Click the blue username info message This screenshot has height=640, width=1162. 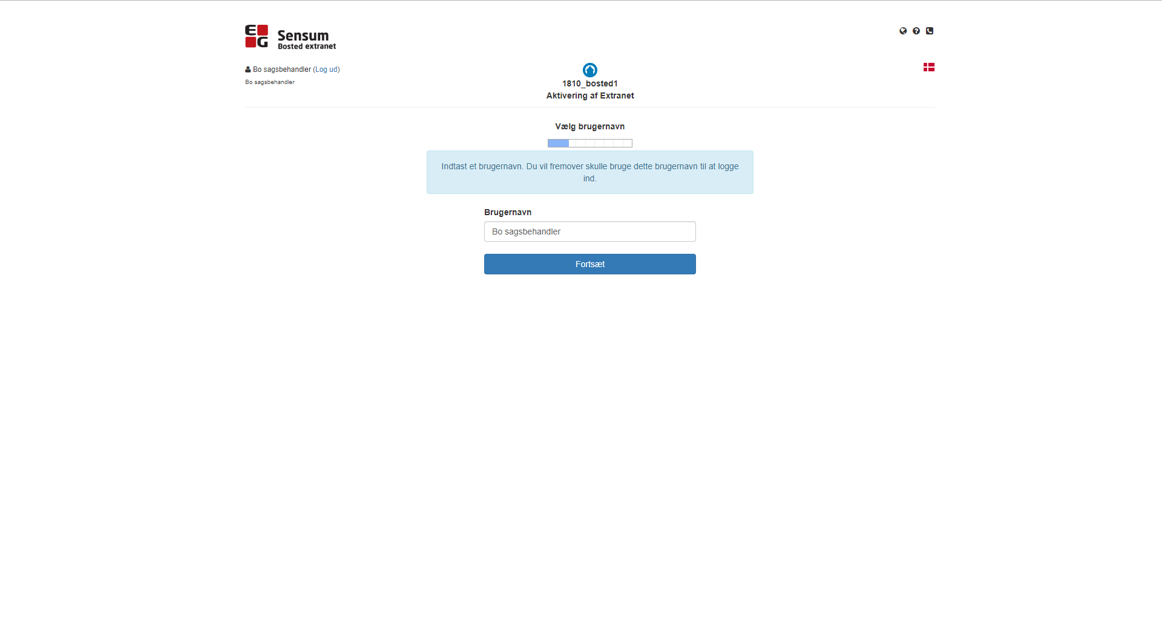point(590,172)
